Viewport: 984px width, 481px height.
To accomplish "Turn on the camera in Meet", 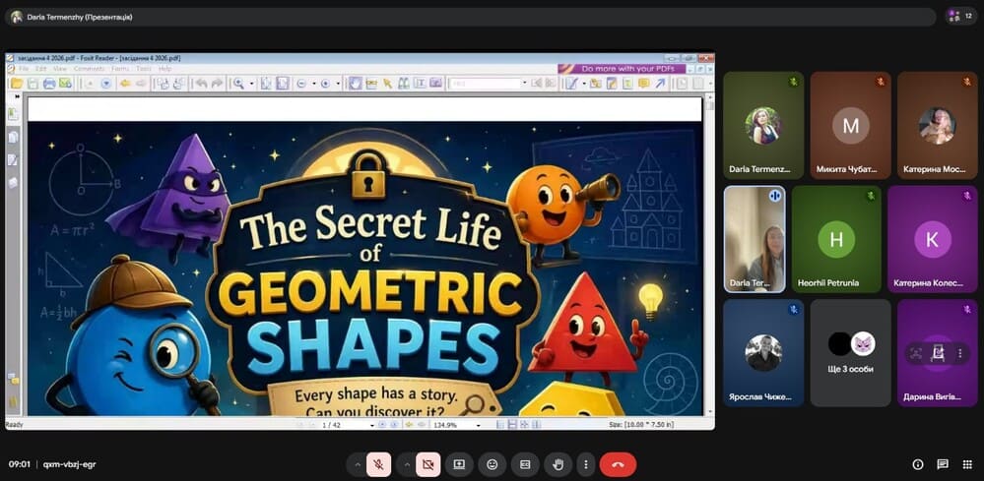I will [428, 464].
